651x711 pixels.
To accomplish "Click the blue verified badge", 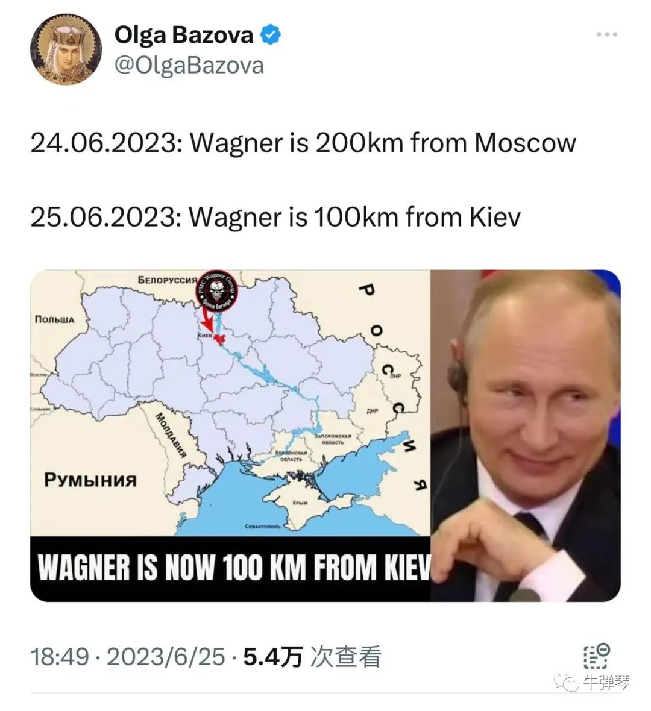I will click(271, 35).
